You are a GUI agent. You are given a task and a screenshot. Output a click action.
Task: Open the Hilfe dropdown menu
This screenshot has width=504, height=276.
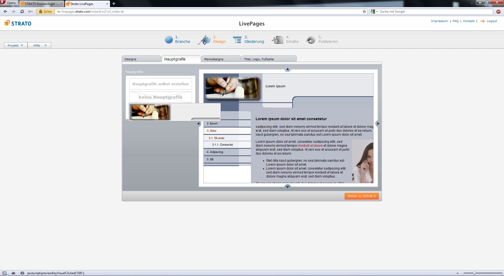click(39, 45)
